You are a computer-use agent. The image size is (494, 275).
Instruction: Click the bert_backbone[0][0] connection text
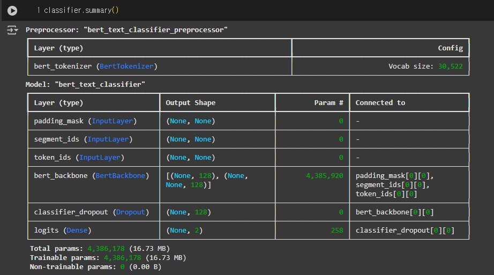pos(394,212)
